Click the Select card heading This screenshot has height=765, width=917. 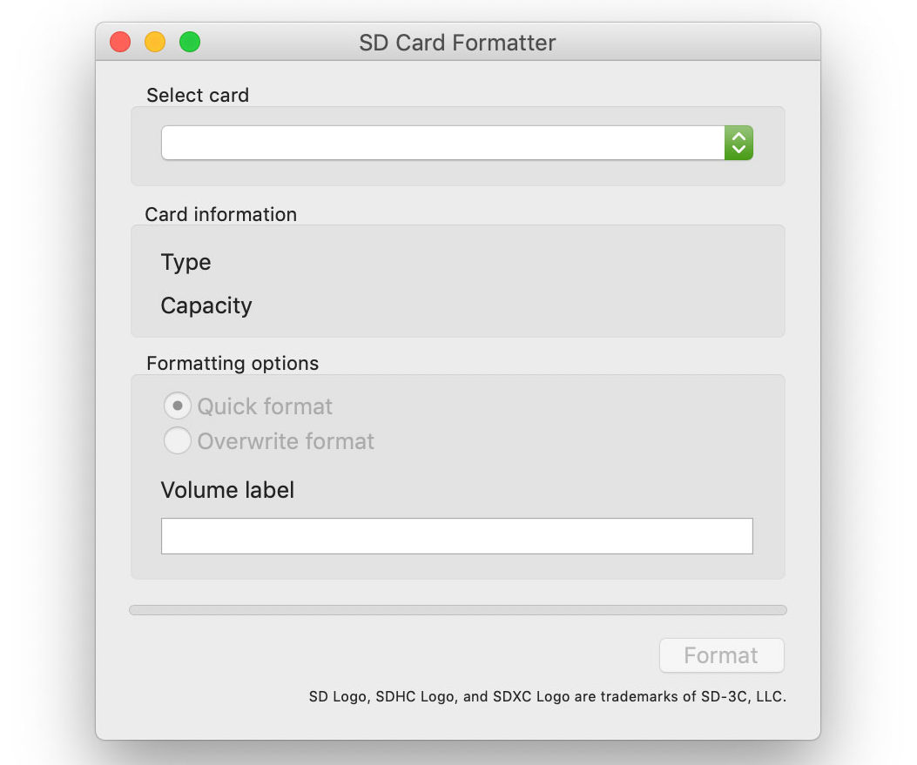[x=198, y=96]
